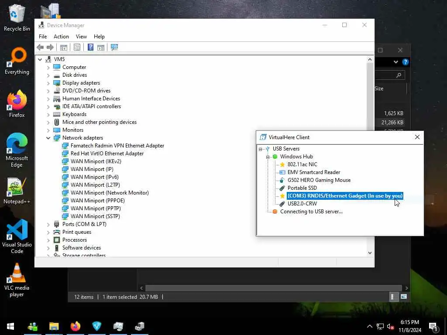The image size is (447, 335).
Task: Click the blue Help toolbar icon
Action: [x=90, y=47]
